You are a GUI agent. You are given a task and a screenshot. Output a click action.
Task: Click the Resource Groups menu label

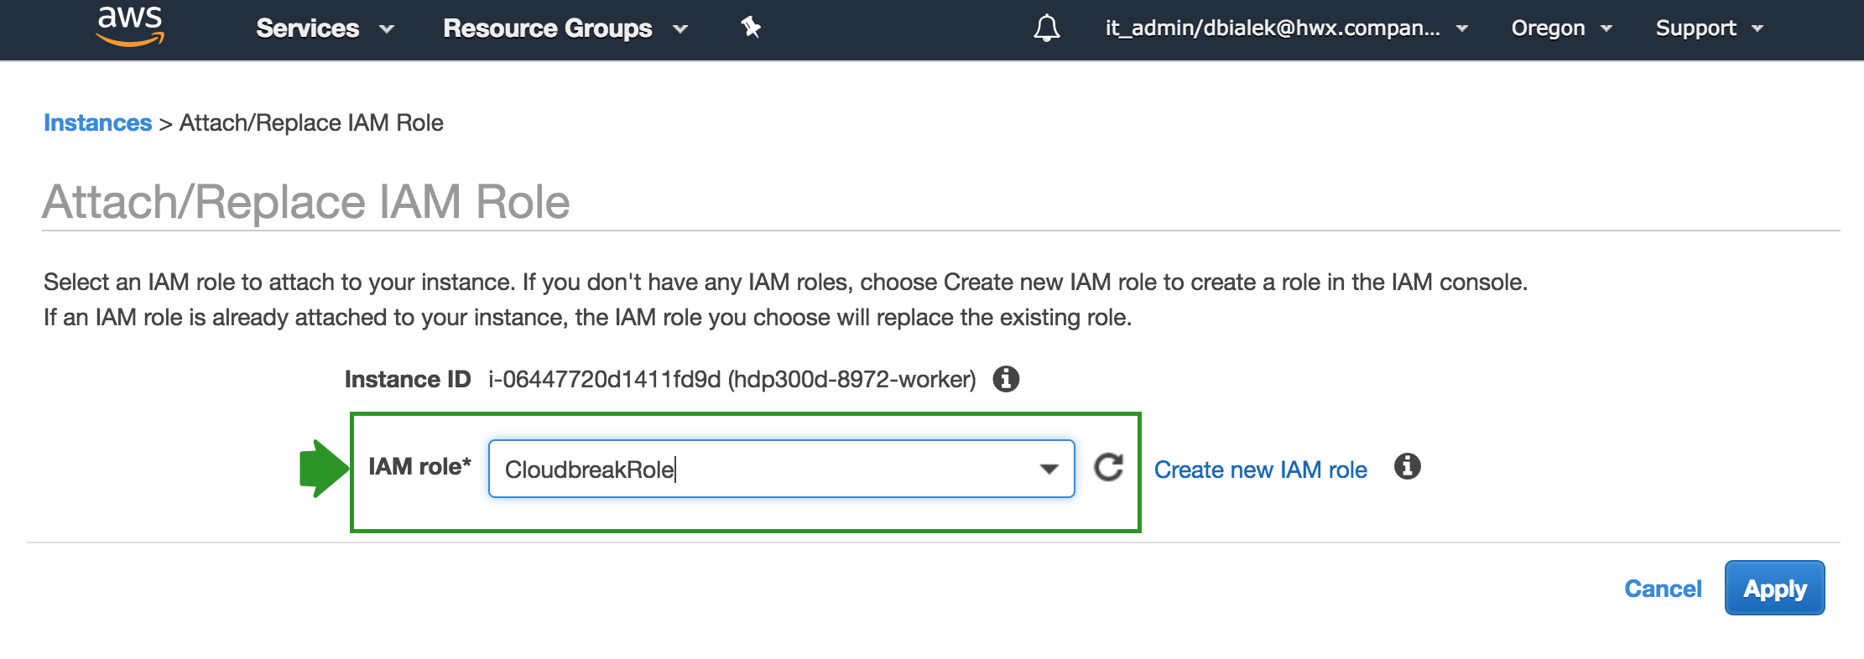click(x=547, y=29)
